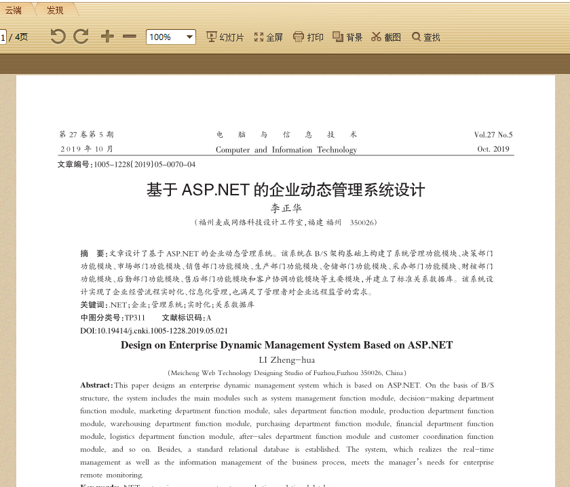Image resolution: width=570 pixels, height=487 pixels.
Task: Click the Chinese paper title heading
Action: pyautogui.click(x=286, y=189)
